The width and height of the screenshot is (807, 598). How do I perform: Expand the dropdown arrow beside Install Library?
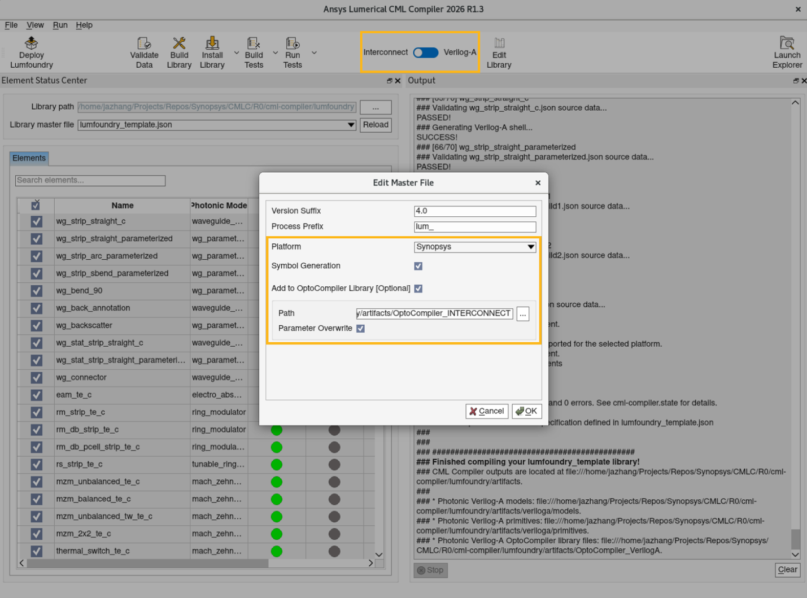[236, 53]
